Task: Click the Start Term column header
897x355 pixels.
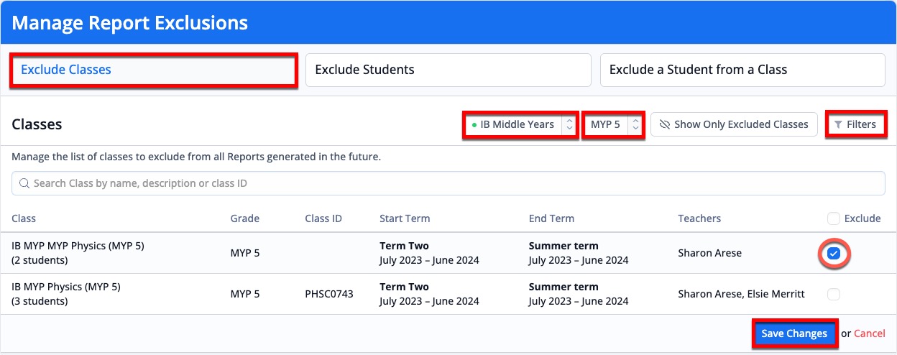Action: (405, 218)
